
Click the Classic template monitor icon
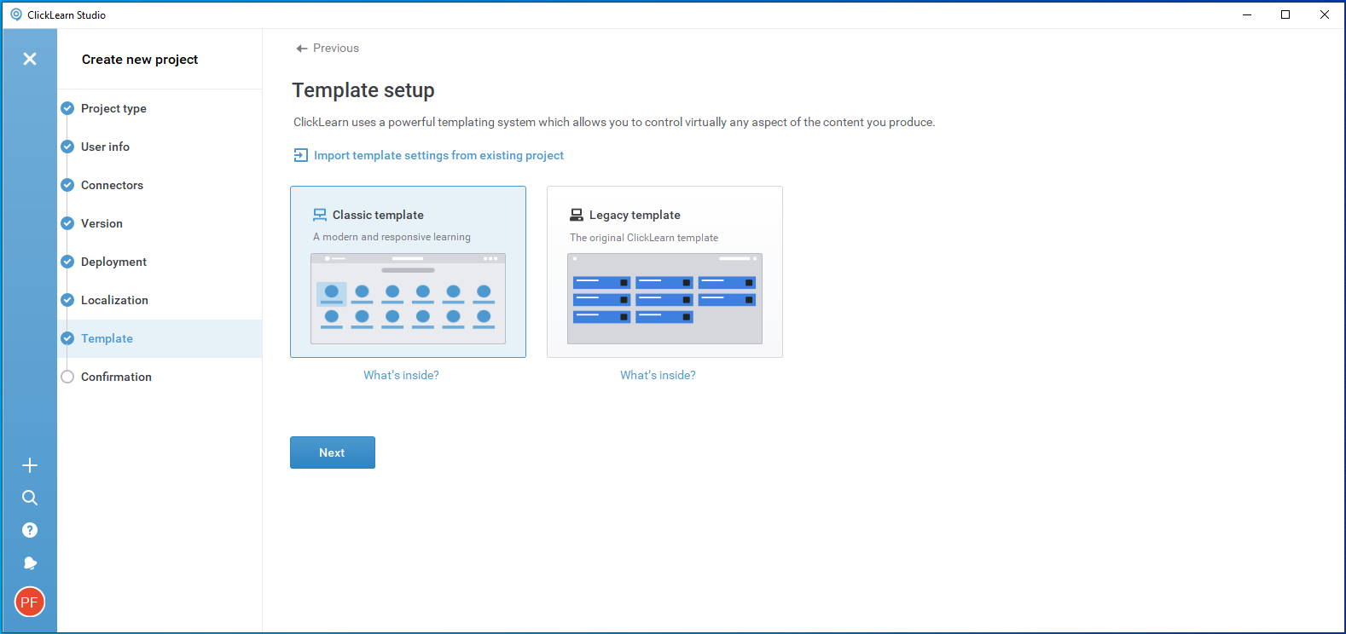pos(320,215)
